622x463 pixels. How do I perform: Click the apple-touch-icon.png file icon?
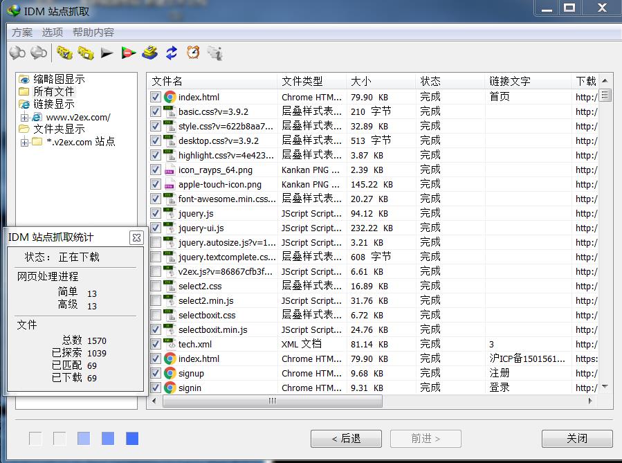170,185
